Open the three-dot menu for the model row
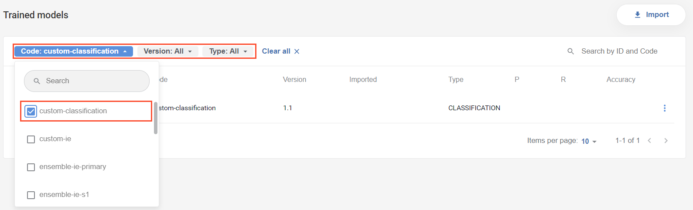693x210 pixels. point(665,108)
